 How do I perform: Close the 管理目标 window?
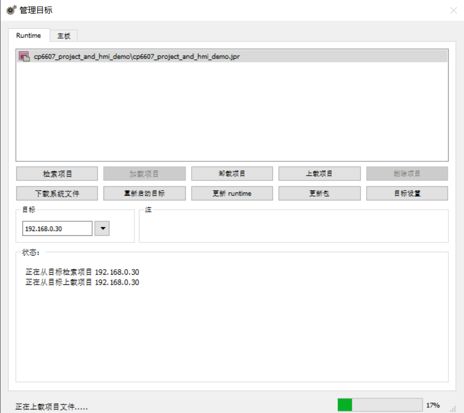(x=453, y=10)
